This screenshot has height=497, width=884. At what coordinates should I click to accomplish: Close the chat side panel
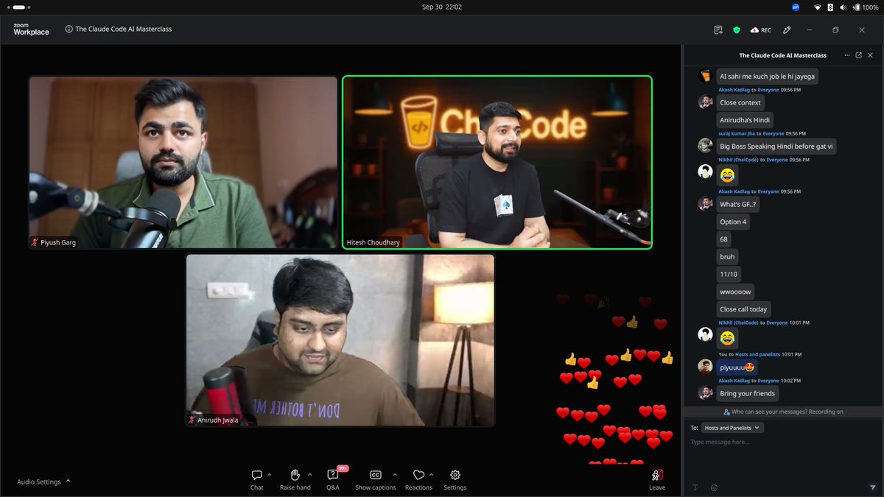click(871, 55)
